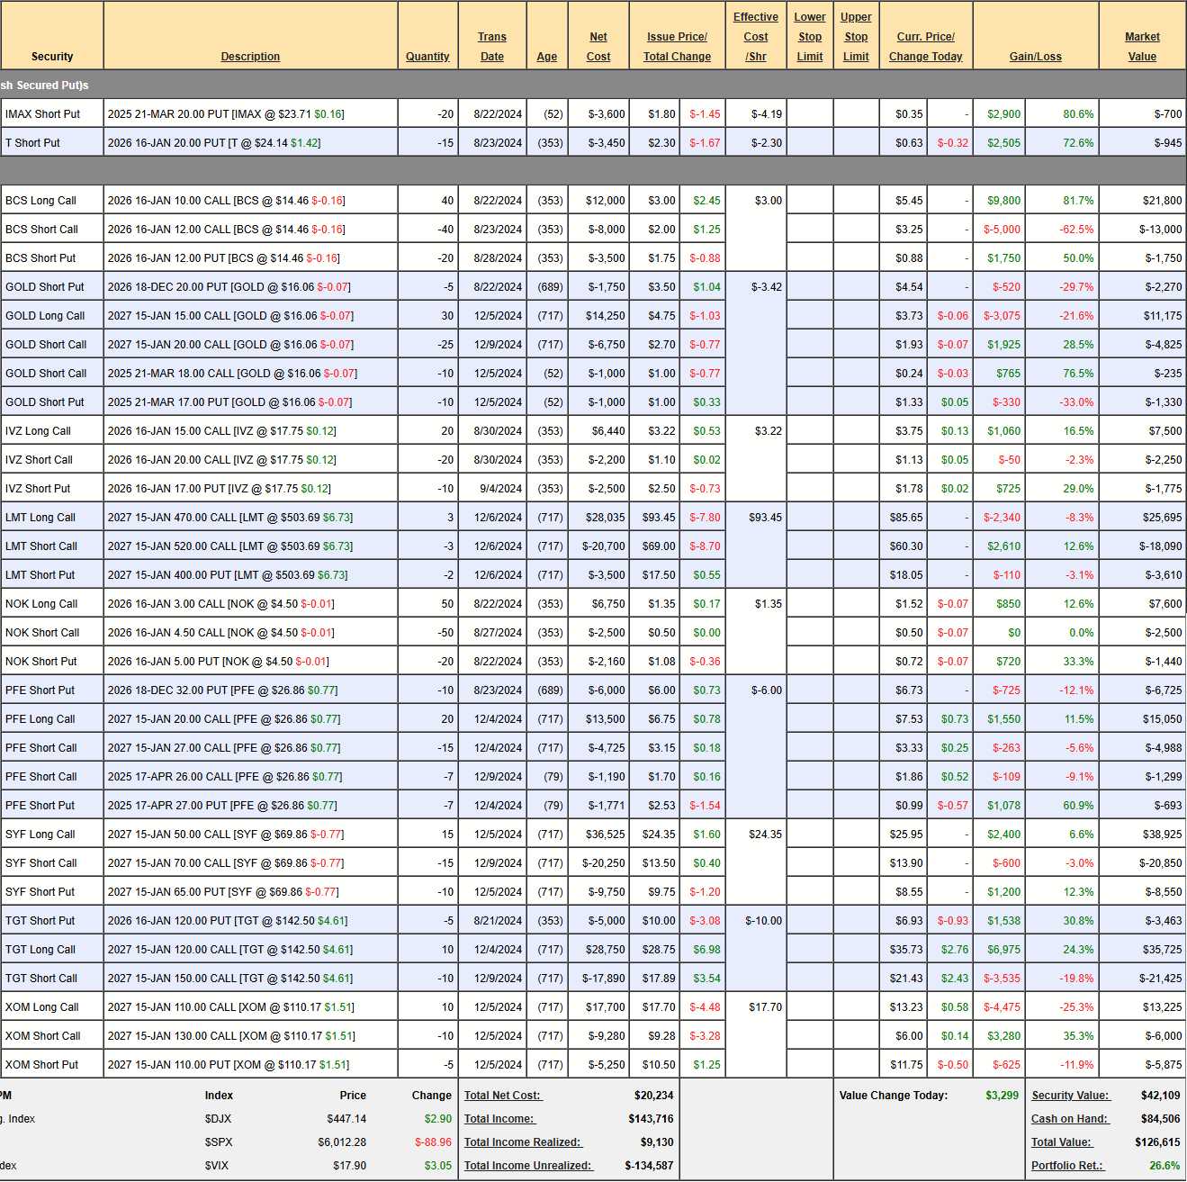Click the Description column header
1187x1182 pixels.
[250, 57]
